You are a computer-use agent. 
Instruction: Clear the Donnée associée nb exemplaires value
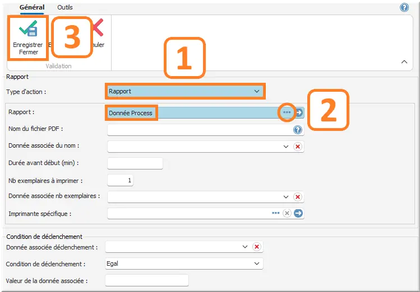coord(298,197)
